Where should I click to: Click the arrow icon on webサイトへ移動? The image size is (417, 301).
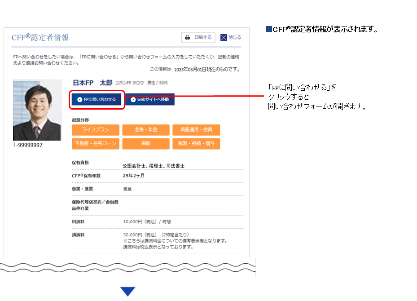[133, 100]
